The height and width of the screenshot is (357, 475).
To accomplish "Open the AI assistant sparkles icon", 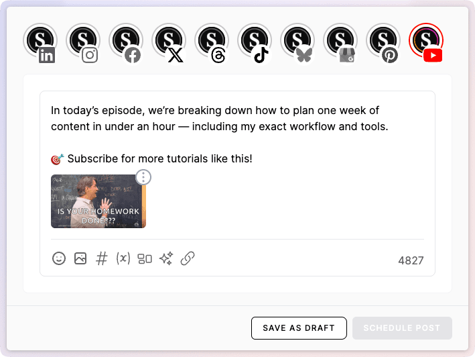I will coord(166,258).
